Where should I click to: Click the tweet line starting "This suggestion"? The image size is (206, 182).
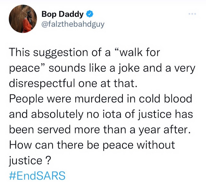click(x=84, y=53)
